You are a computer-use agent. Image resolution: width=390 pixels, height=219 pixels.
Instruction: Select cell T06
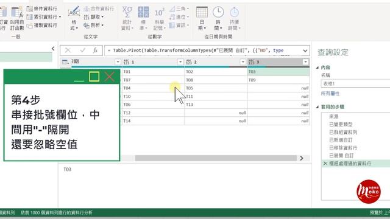153,105
